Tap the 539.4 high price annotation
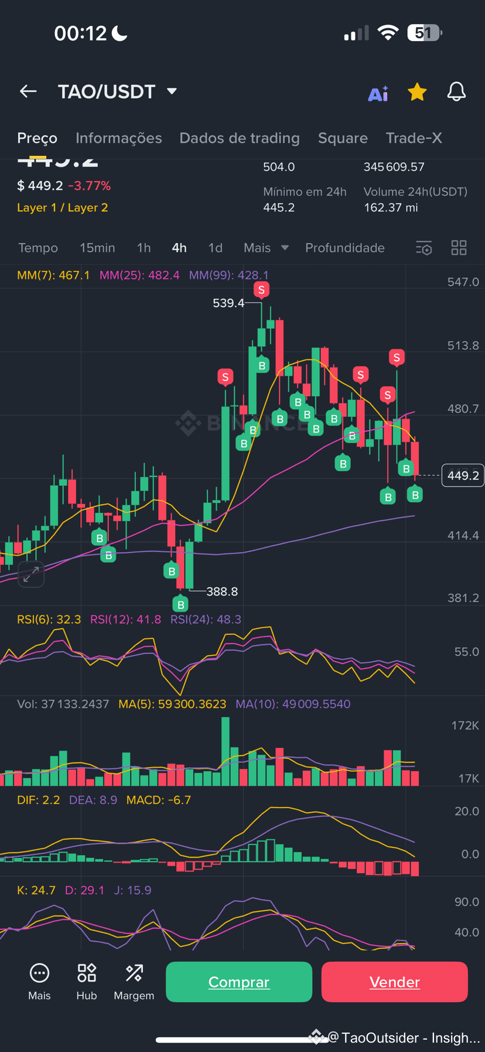Screen dimensions: 485x1052 (228, 303)
